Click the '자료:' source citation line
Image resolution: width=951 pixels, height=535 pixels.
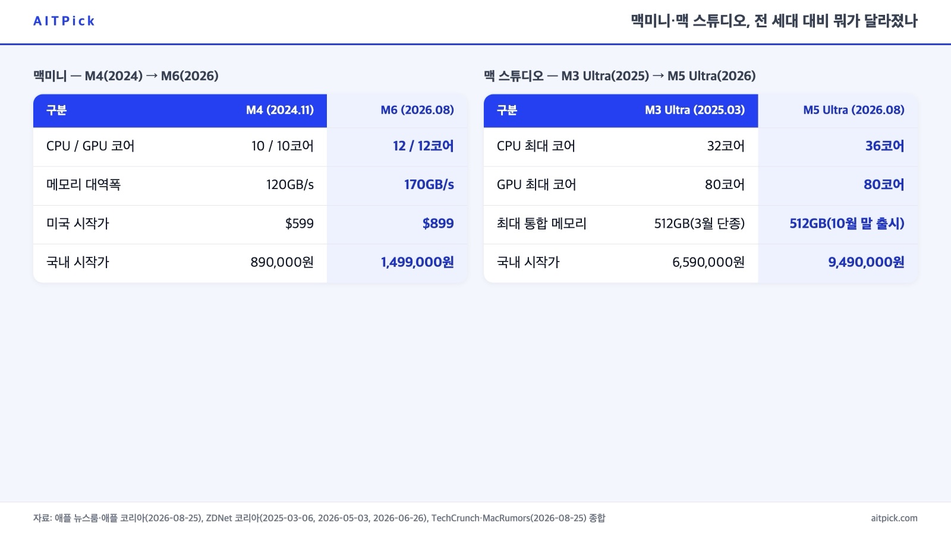pyautogui.click(x=319, y=518)
